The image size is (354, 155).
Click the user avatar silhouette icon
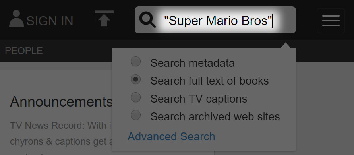(16, 19)
